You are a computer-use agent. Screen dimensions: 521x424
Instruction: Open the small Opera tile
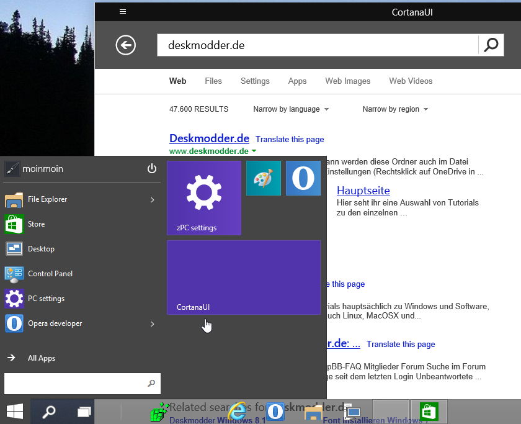point(303,178)
